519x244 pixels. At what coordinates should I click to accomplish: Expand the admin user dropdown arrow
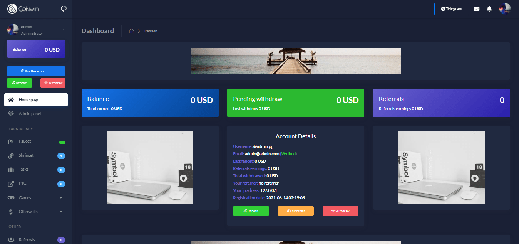(64, 29)
